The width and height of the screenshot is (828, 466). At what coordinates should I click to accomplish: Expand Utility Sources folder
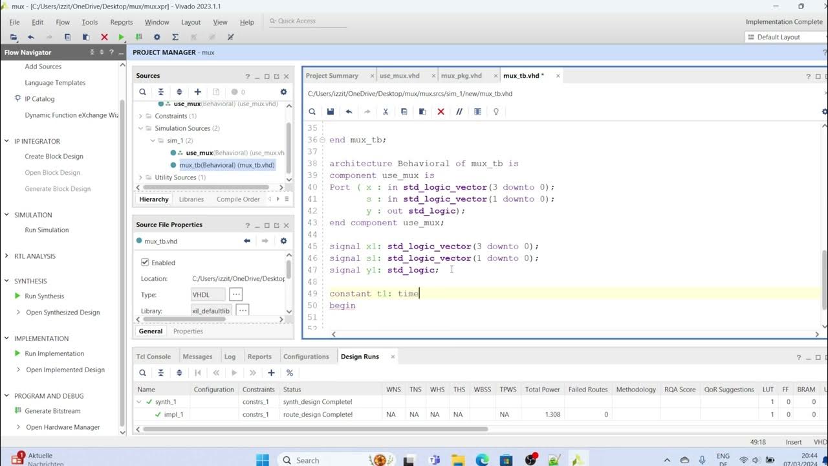[140, 177]
